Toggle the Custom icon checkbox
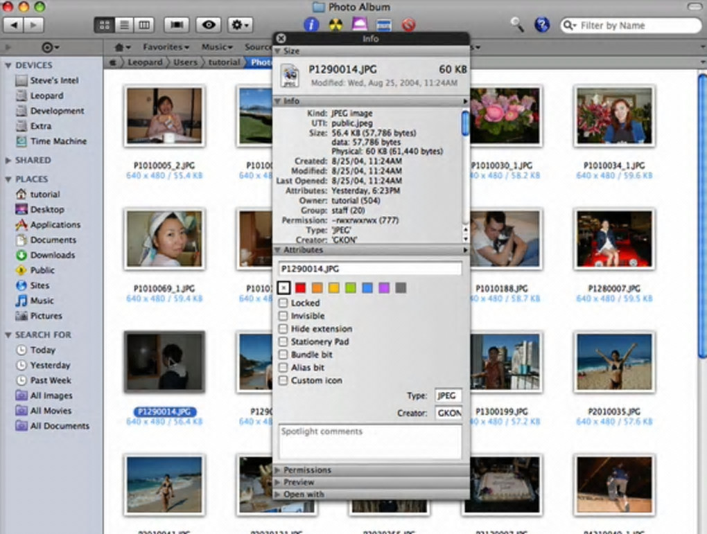This screenshot has height=534, width=707. (283, 380)
